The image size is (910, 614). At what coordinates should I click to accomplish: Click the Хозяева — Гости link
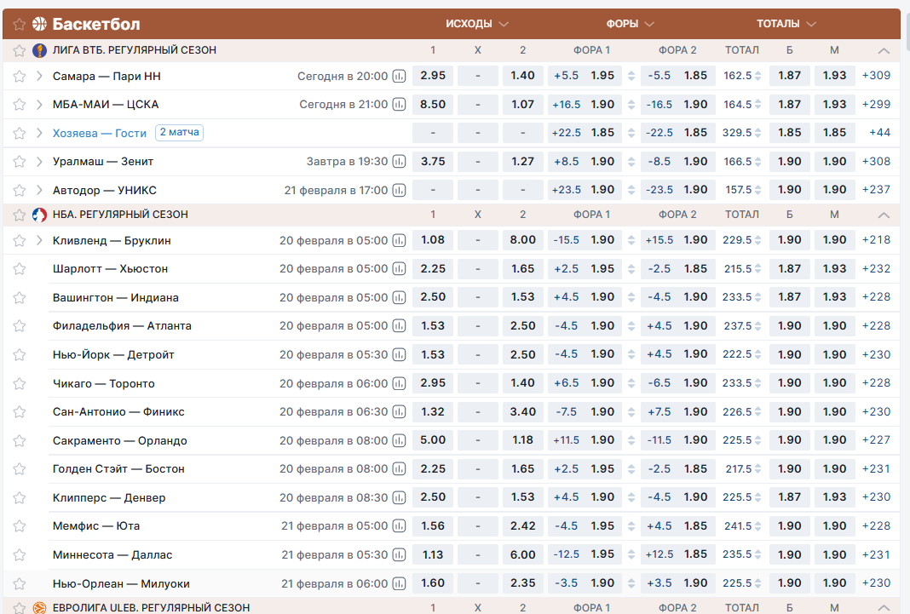point(100,133)
